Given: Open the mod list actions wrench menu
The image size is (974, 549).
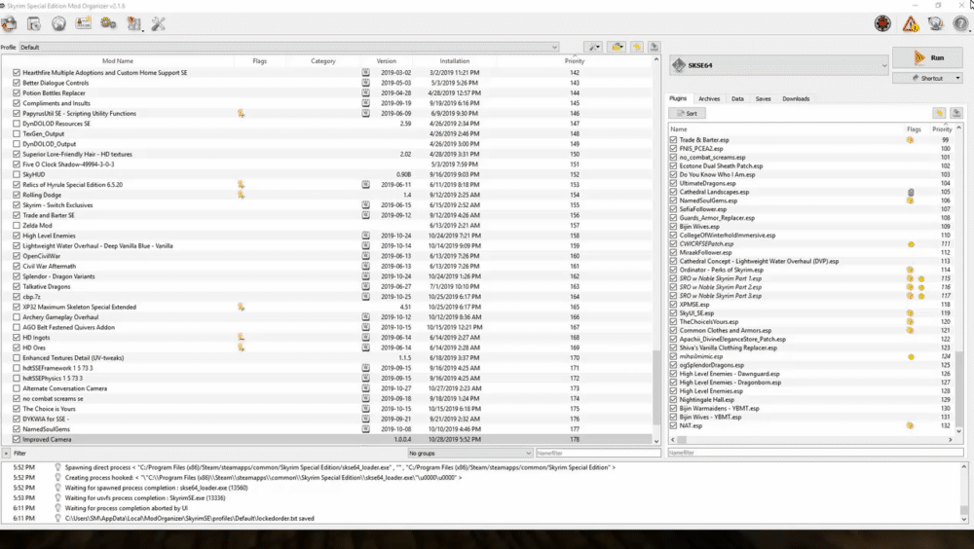Looking at the screenshot, I should pos(594,47).
